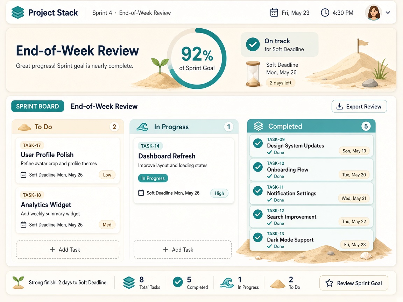Open the TASK-13 label
Image resolution: width=403 pixels, height=302 pixels.
tap(276, 234)
